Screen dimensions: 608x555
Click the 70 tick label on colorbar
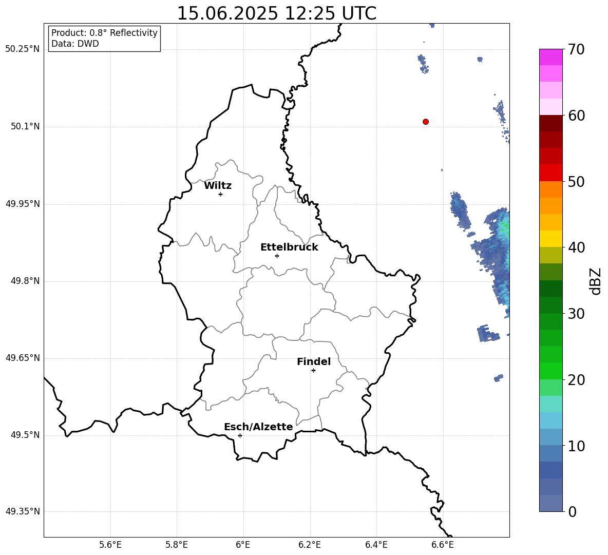576,49
